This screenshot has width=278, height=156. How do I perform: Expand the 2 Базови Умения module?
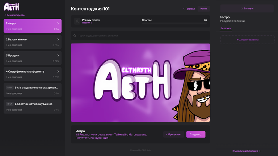[32, 42]
